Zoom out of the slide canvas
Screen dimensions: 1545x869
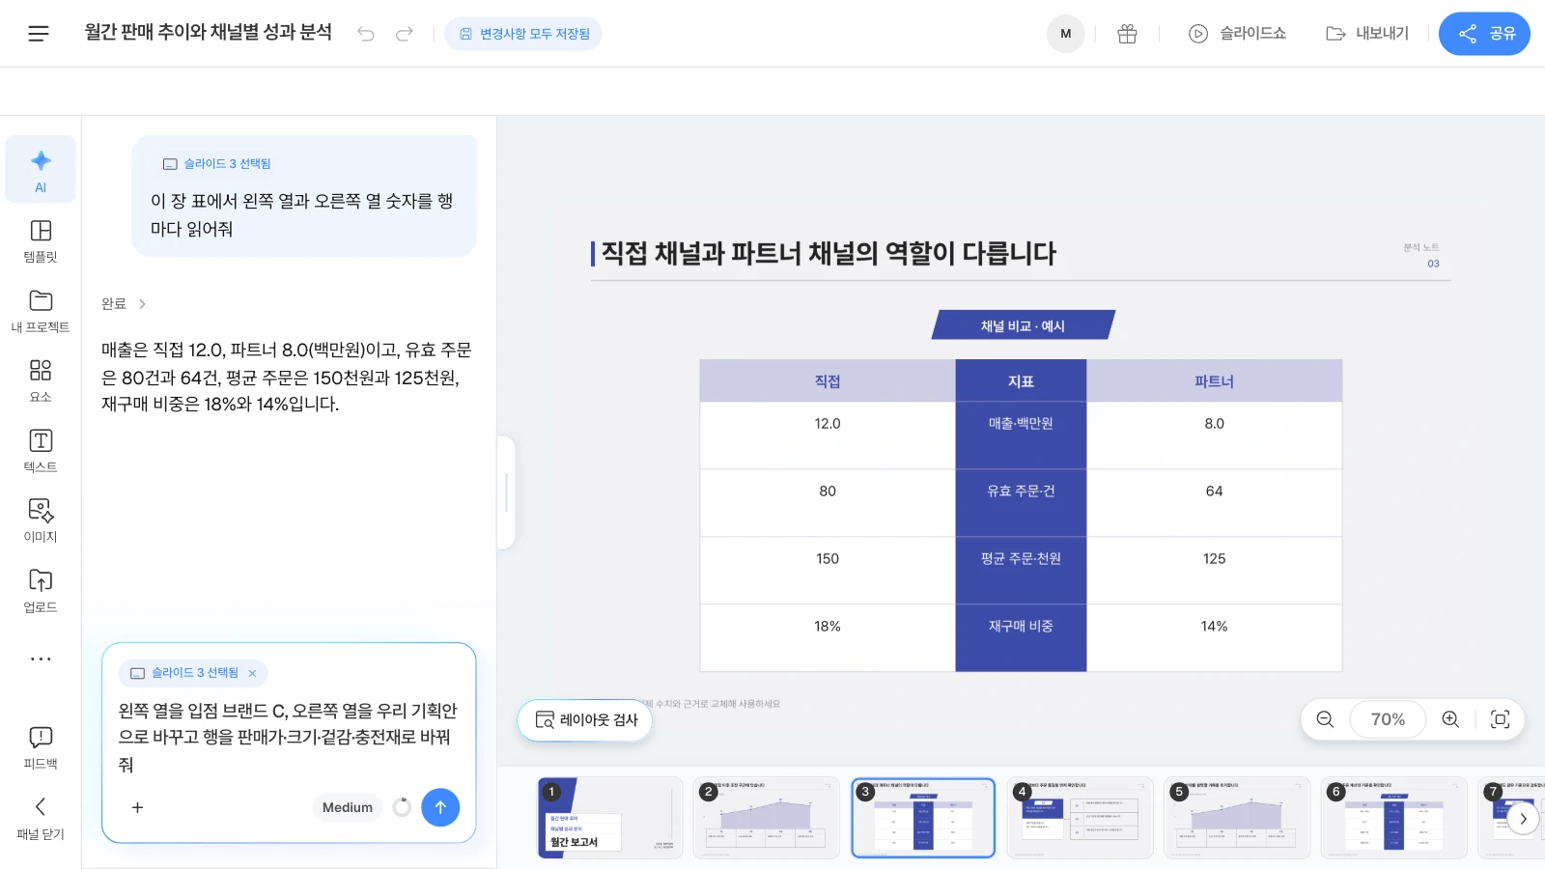click(1325, 719)
